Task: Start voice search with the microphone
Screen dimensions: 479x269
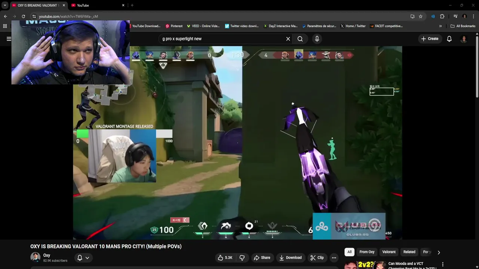Action: pos(317,39)
